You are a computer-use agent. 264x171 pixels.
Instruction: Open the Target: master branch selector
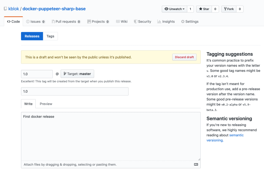click(x=77, y=74)
